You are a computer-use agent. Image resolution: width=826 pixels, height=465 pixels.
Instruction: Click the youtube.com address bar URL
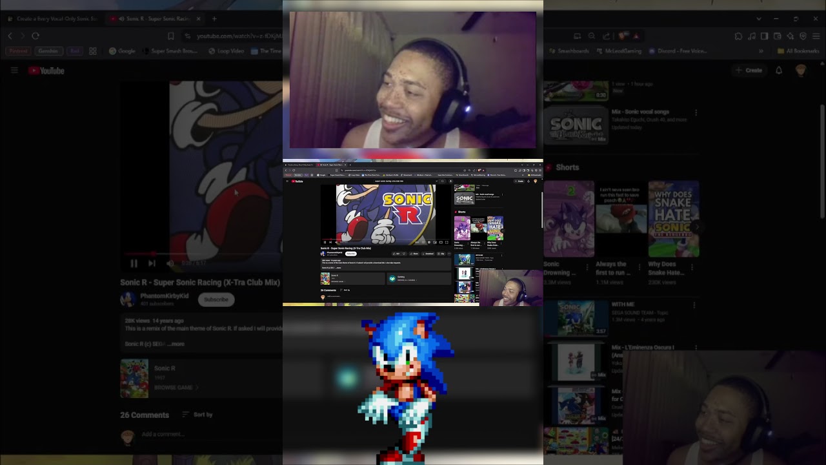[239, 36]
